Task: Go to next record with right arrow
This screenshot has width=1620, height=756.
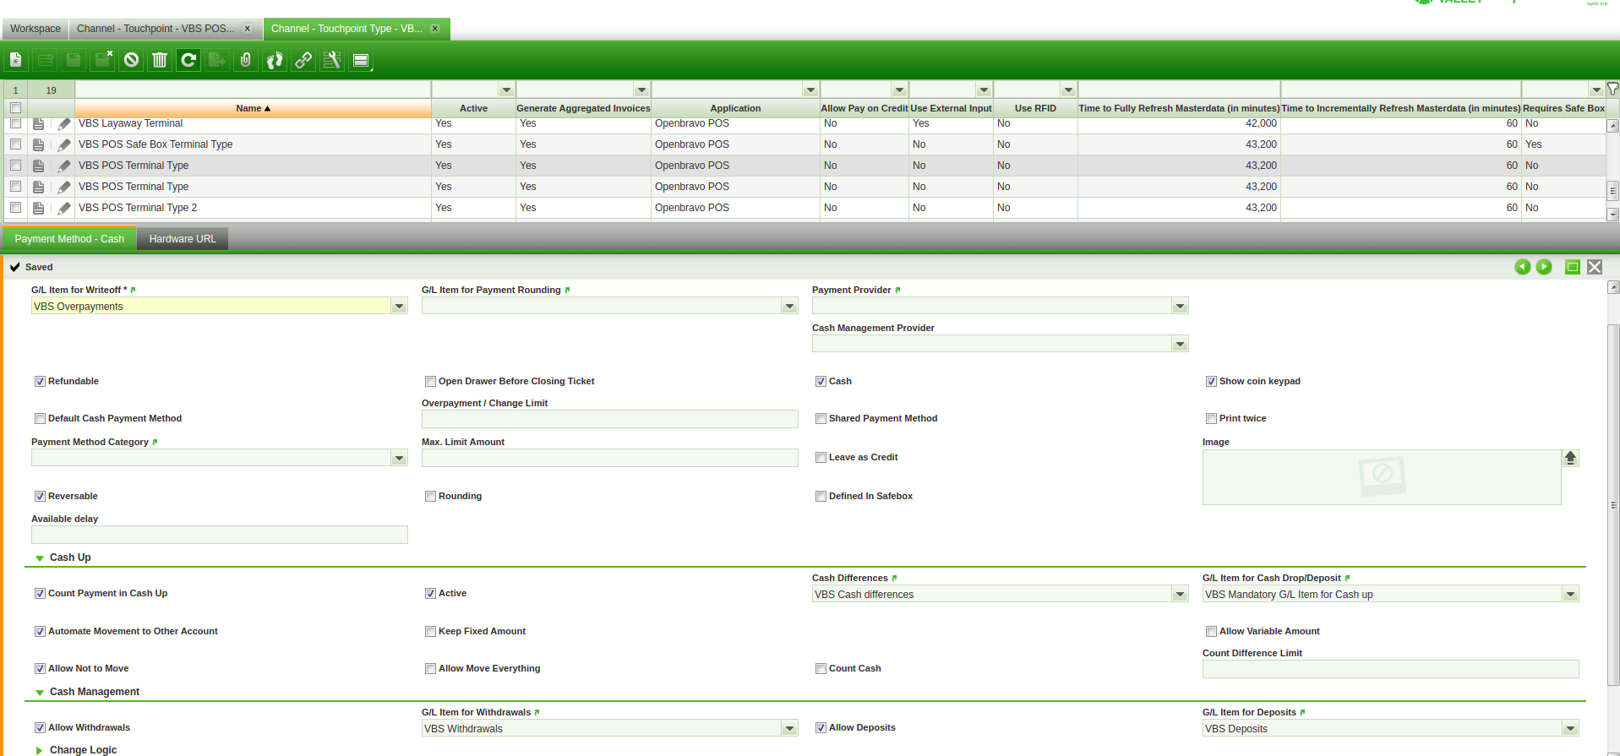Action: coord(1544,267)
